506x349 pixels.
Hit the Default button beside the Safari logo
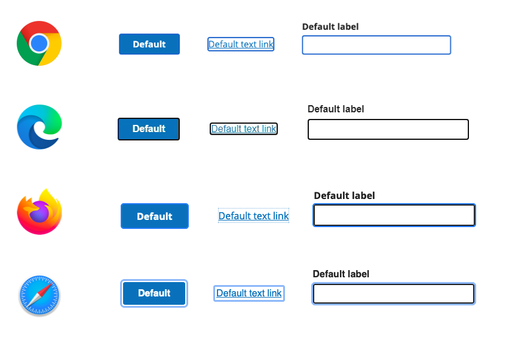pyautogui.click(x=154, y=293)
